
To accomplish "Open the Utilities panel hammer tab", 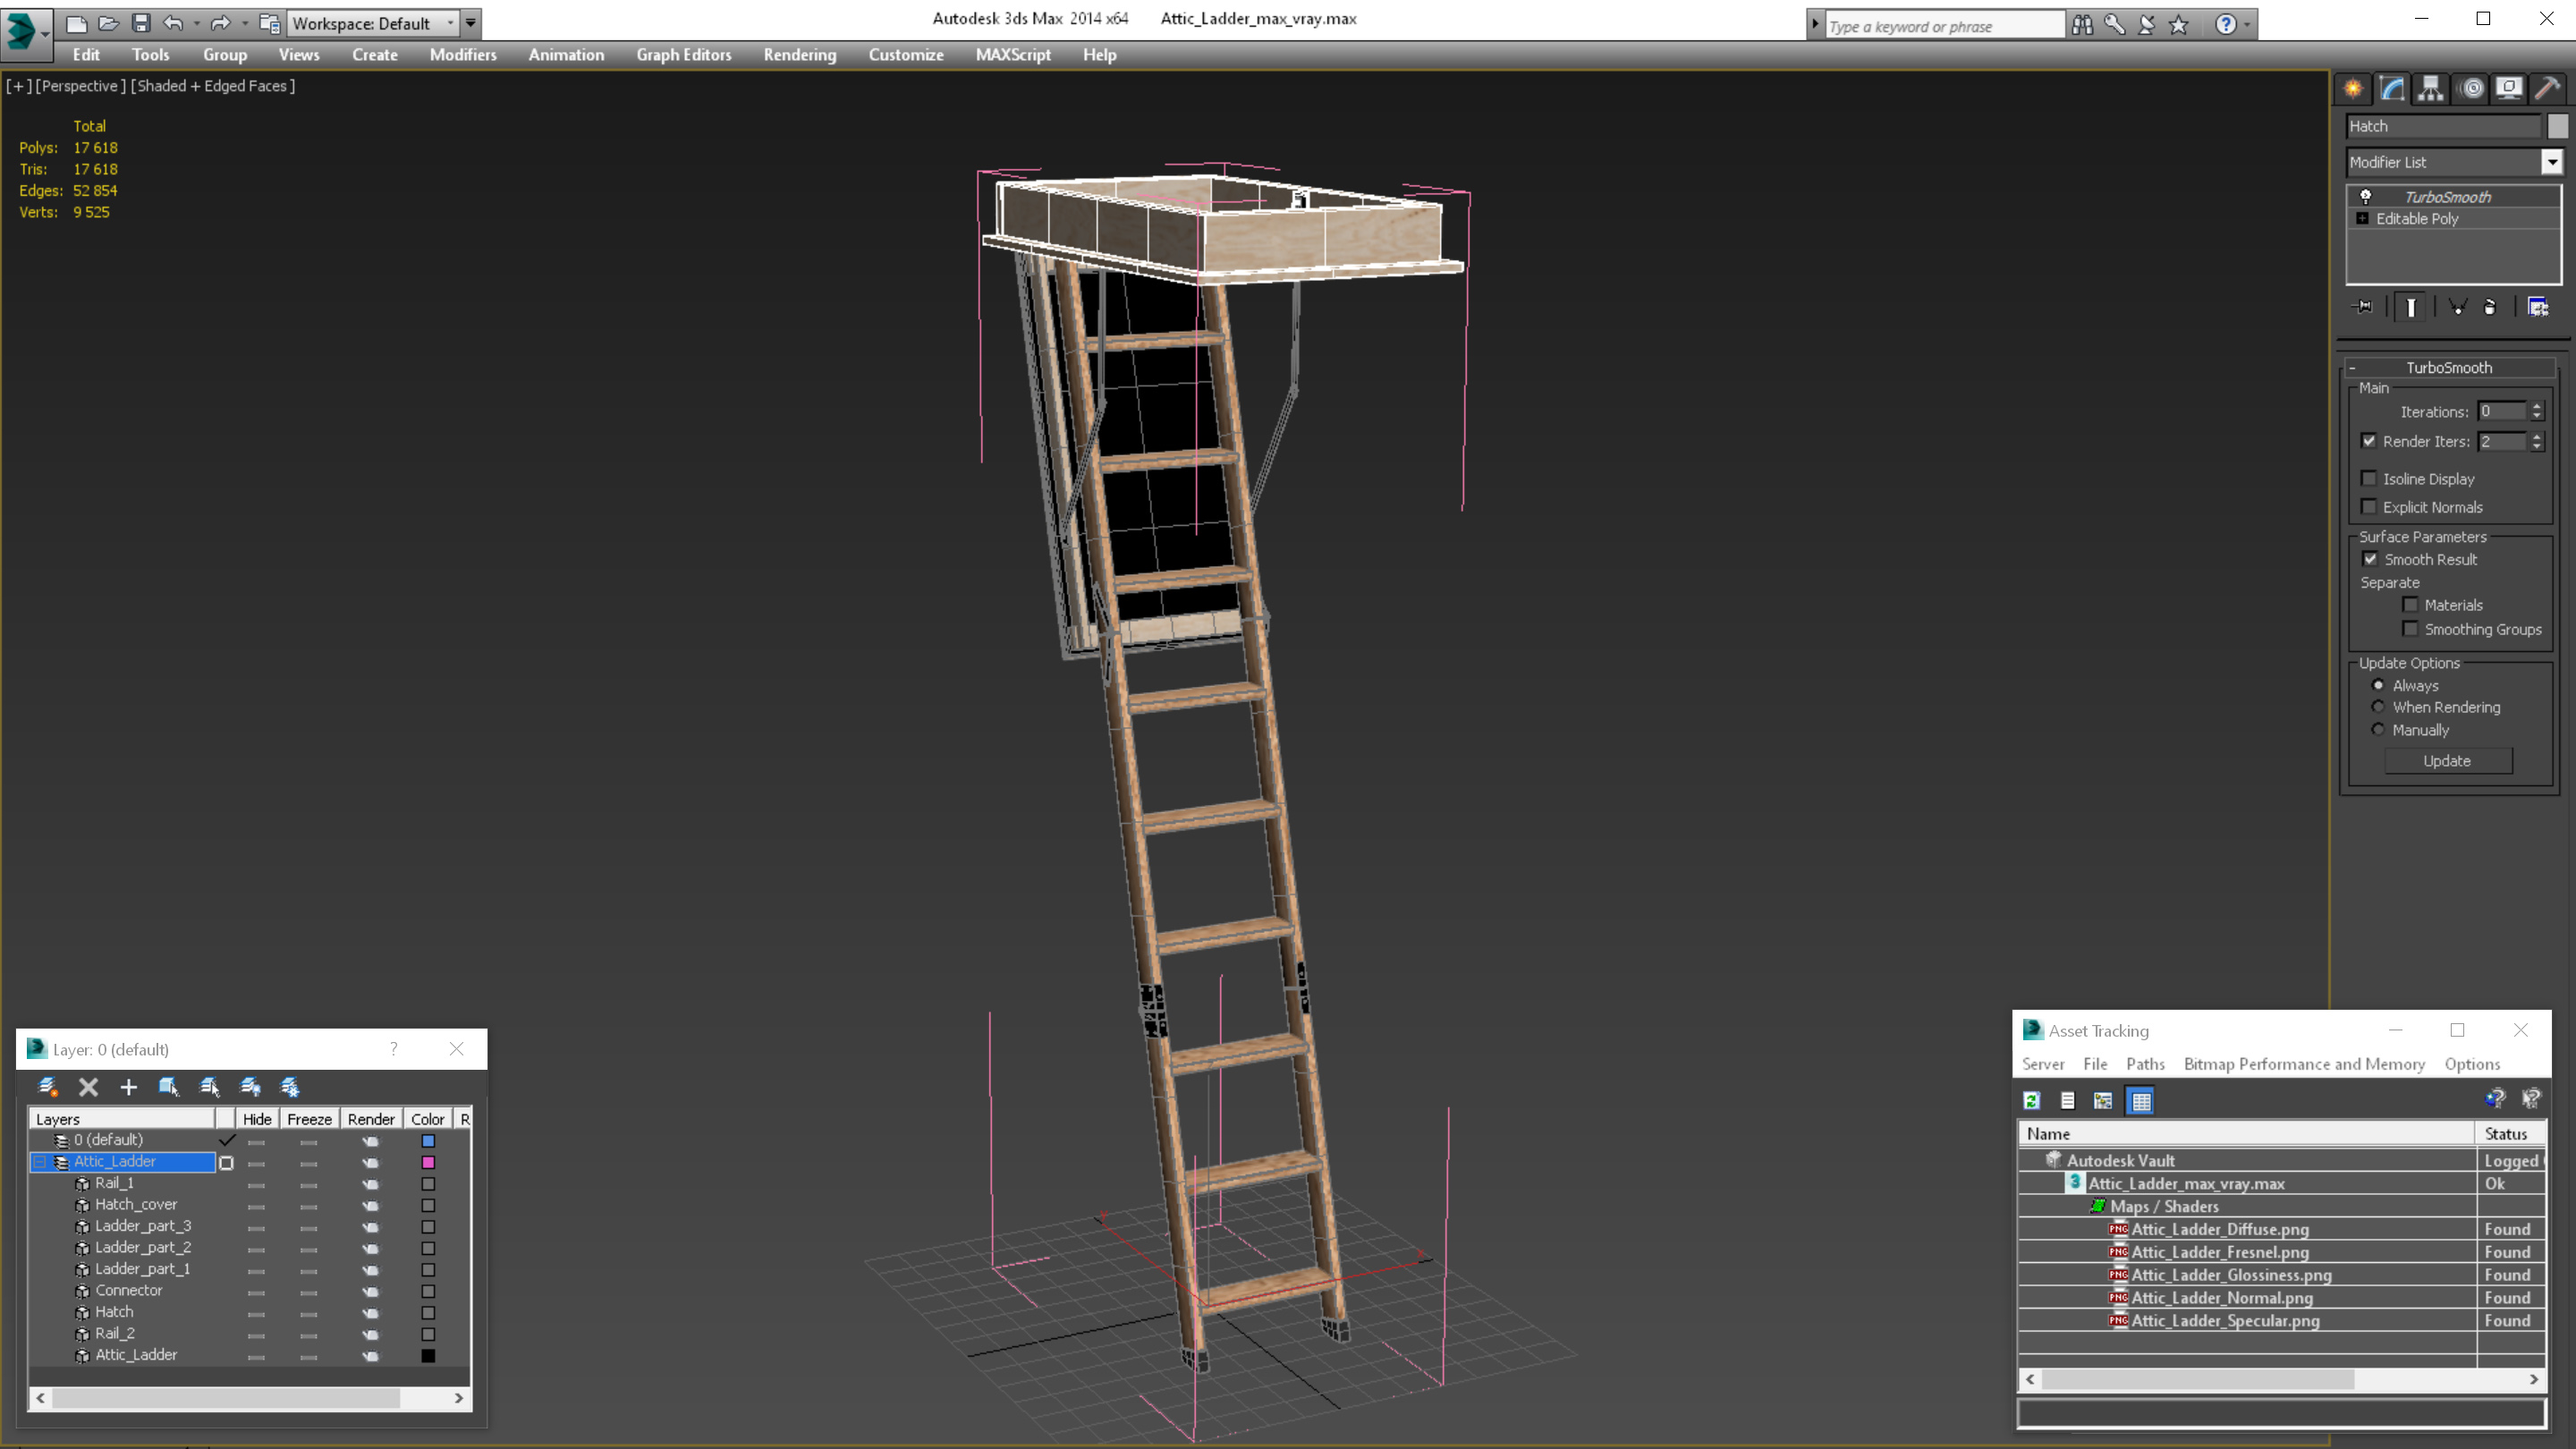I will click(2548, 89).
